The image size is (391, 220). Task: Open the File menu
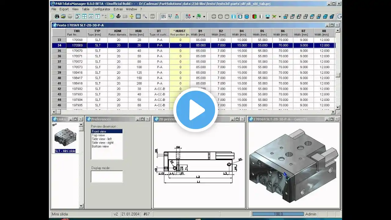click(x=54, y=9)
